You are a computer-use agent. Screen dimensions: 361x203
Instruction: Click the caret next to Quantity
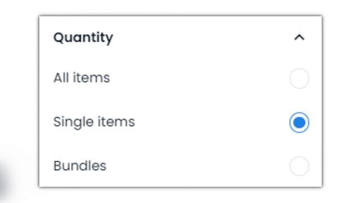click(x=300, y=37)
